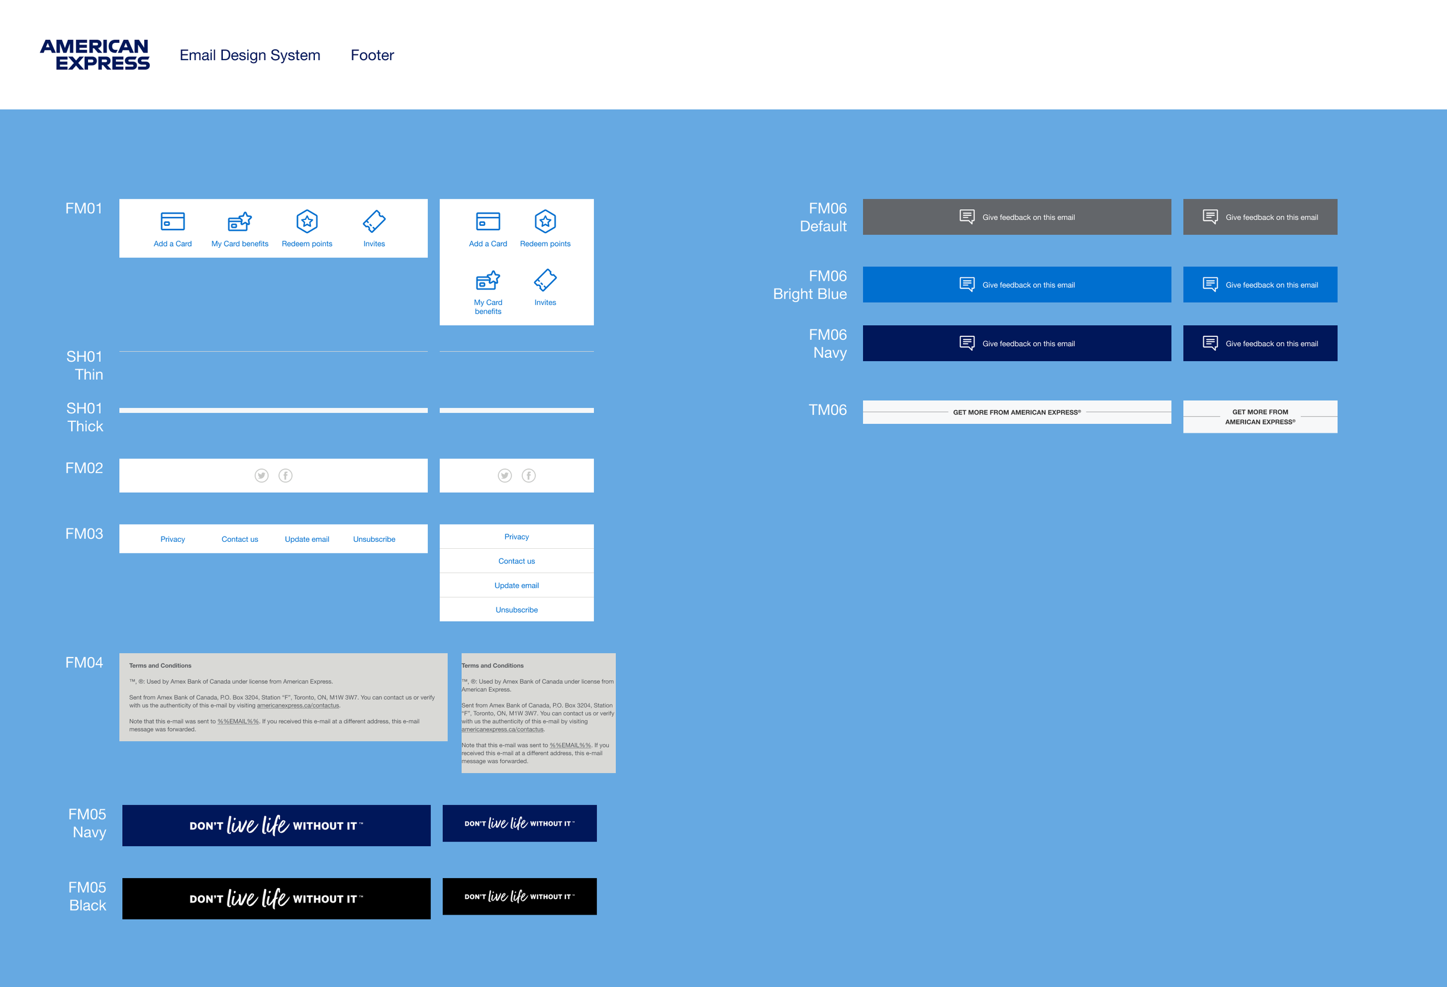1447x987 pixels.
Task: Click 'Email Design System' header text
Action: [x=249, y=56]
